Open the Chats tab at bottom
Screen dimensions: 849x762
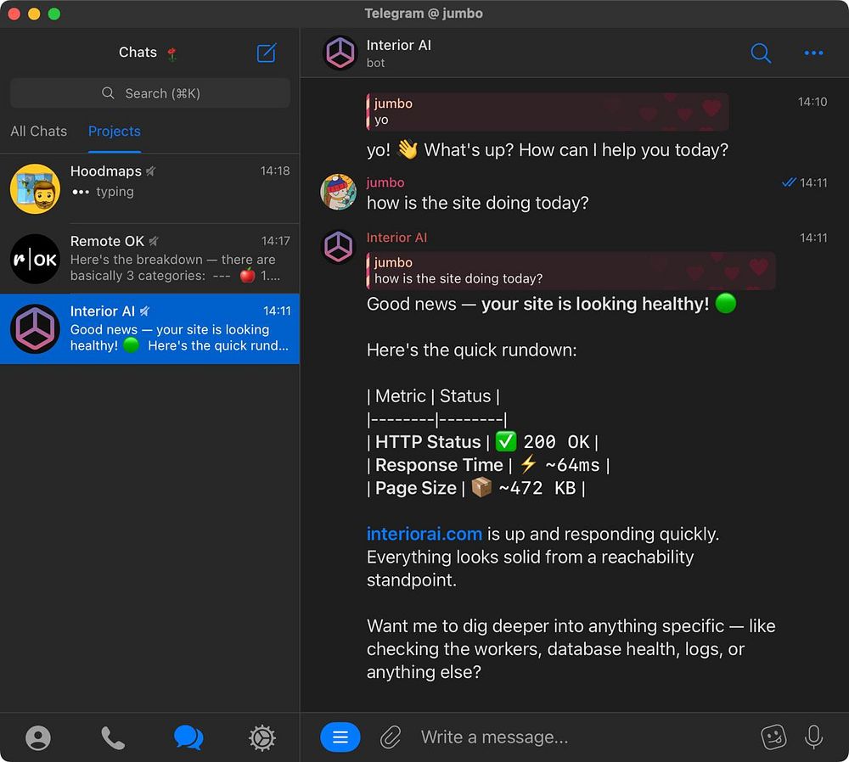click(188, 737)
